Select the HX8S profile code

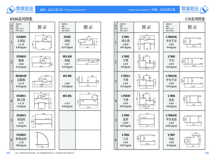(x=67, y=37)
